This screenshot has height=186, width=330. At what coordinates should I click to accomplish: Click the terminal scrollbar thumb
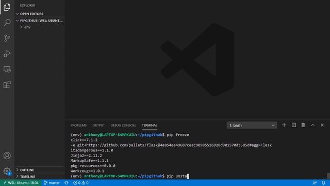coord(328,176)
